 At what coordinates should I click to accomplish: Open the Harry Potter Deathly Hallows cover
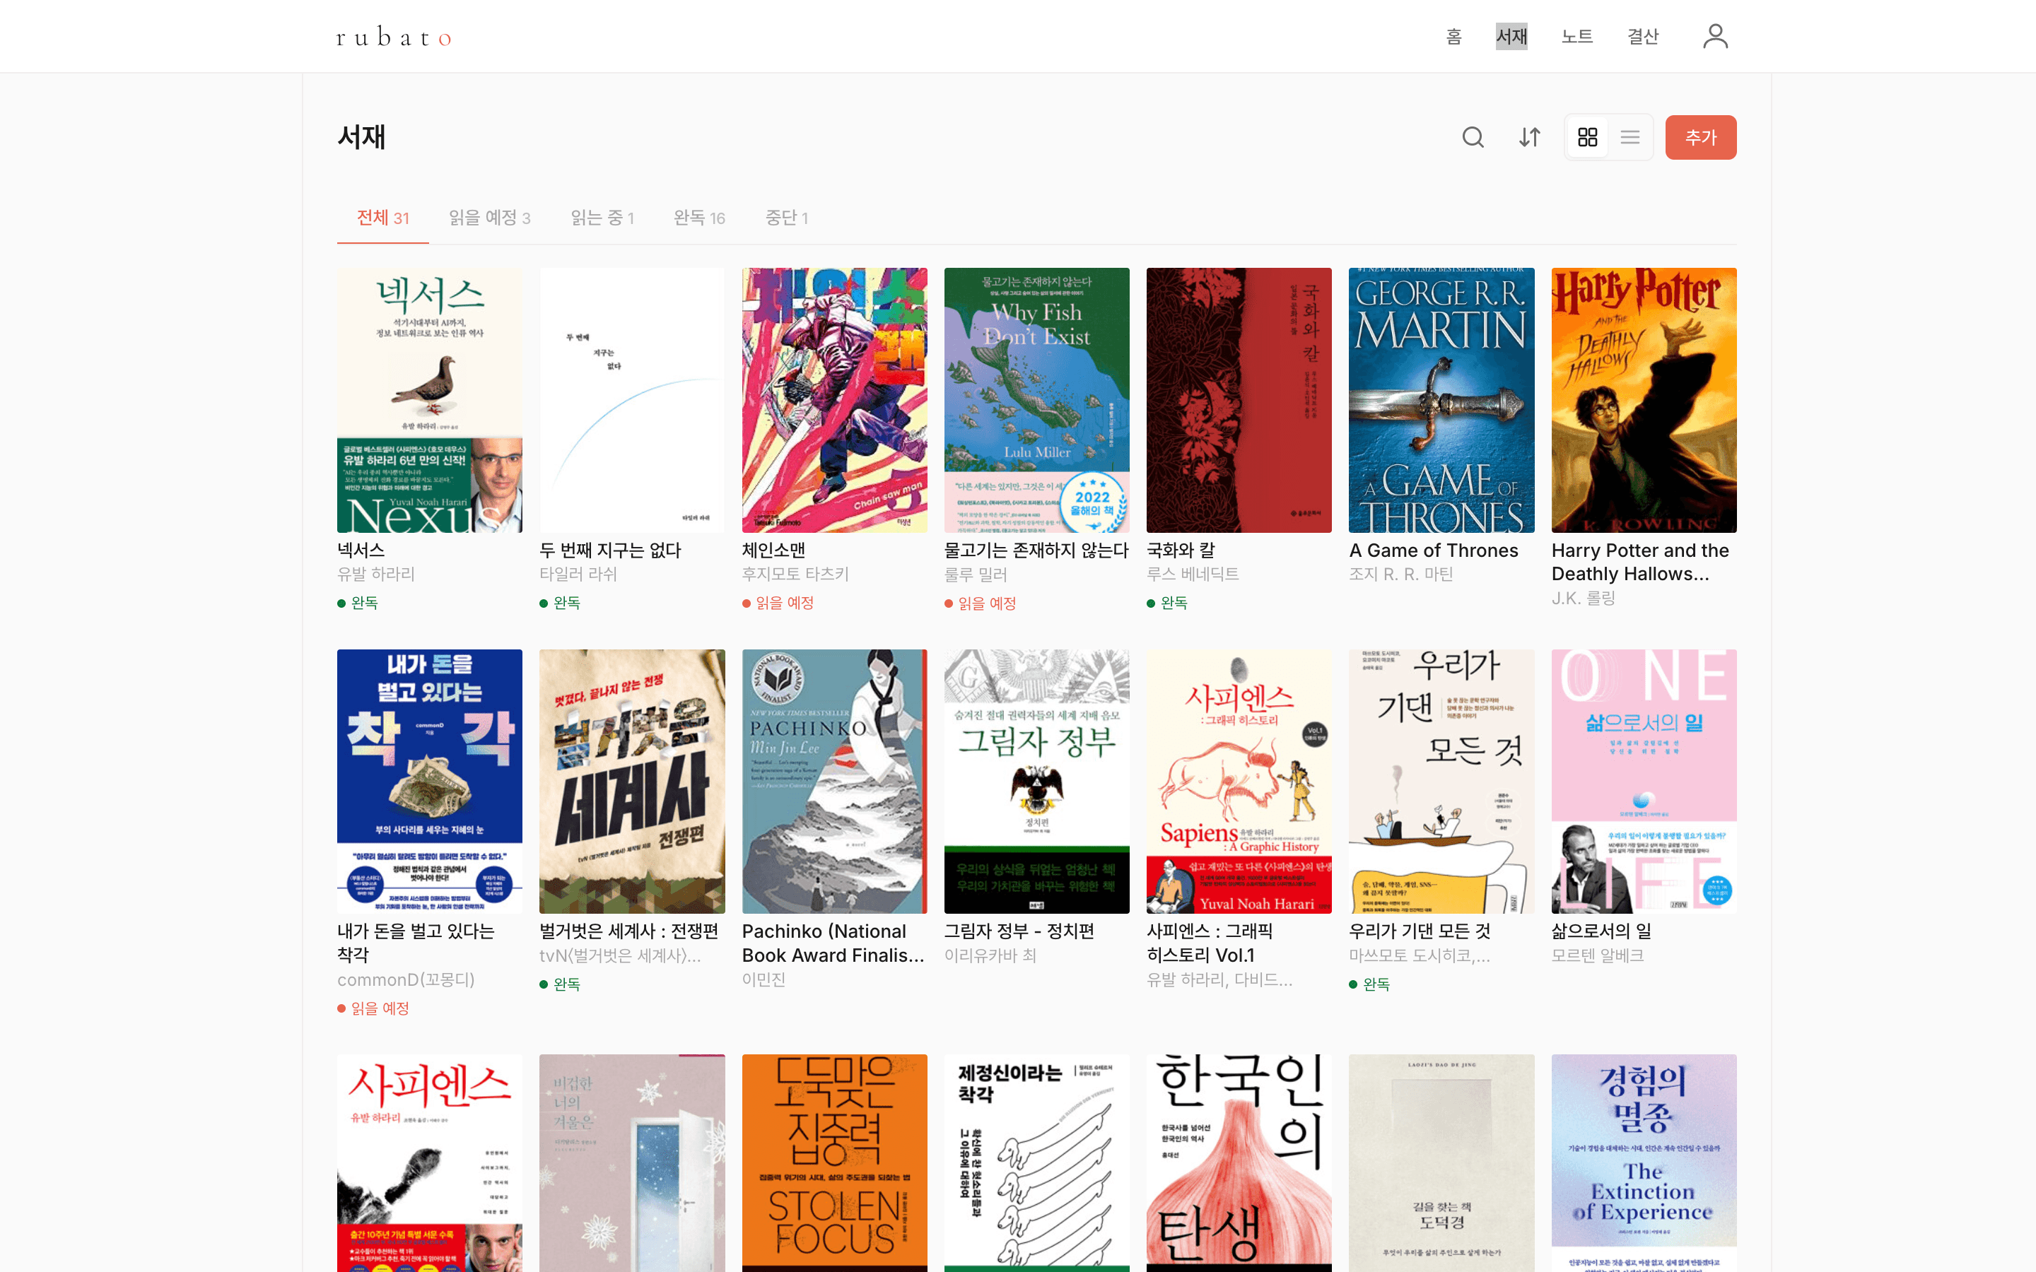coord(1643,399)
